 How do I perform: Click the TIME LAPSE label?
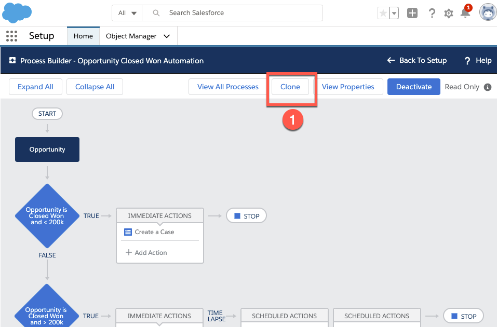point(217,316)
